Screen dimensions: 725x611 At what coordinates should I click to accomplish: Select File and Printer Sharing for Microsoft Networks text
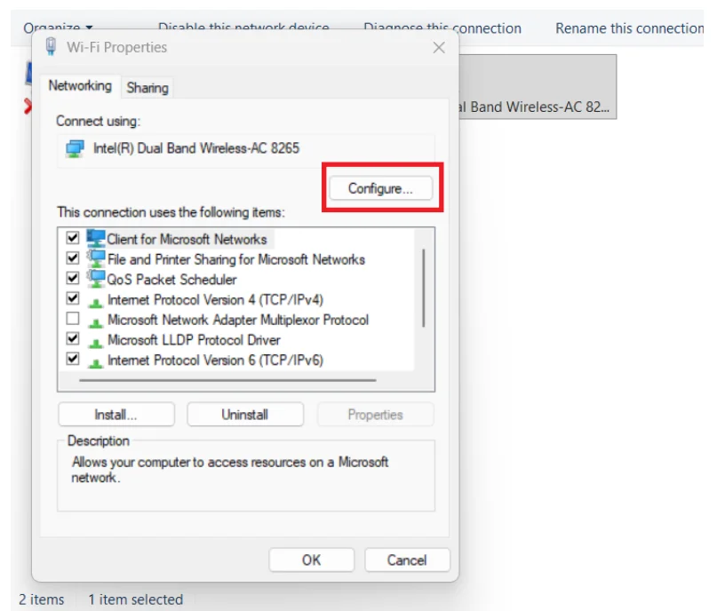235,259
